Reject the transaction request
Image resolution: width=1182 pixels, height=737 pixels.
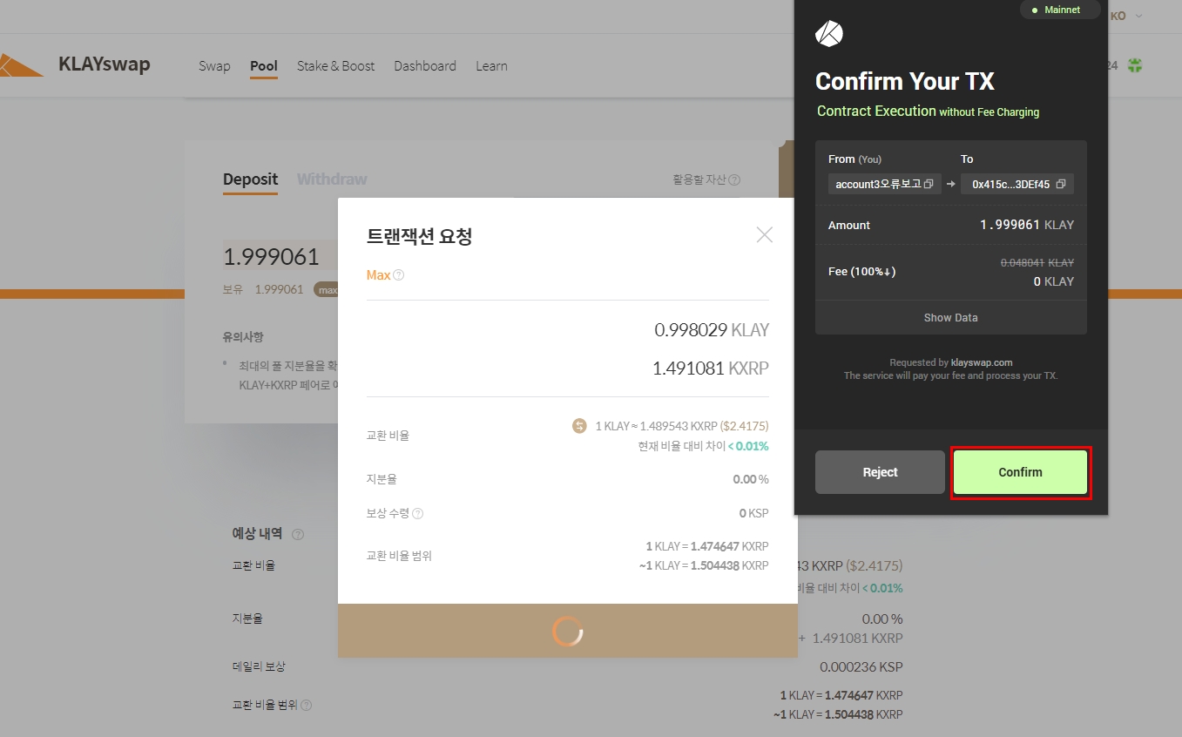pyautogui.click(x=880, y=472)
